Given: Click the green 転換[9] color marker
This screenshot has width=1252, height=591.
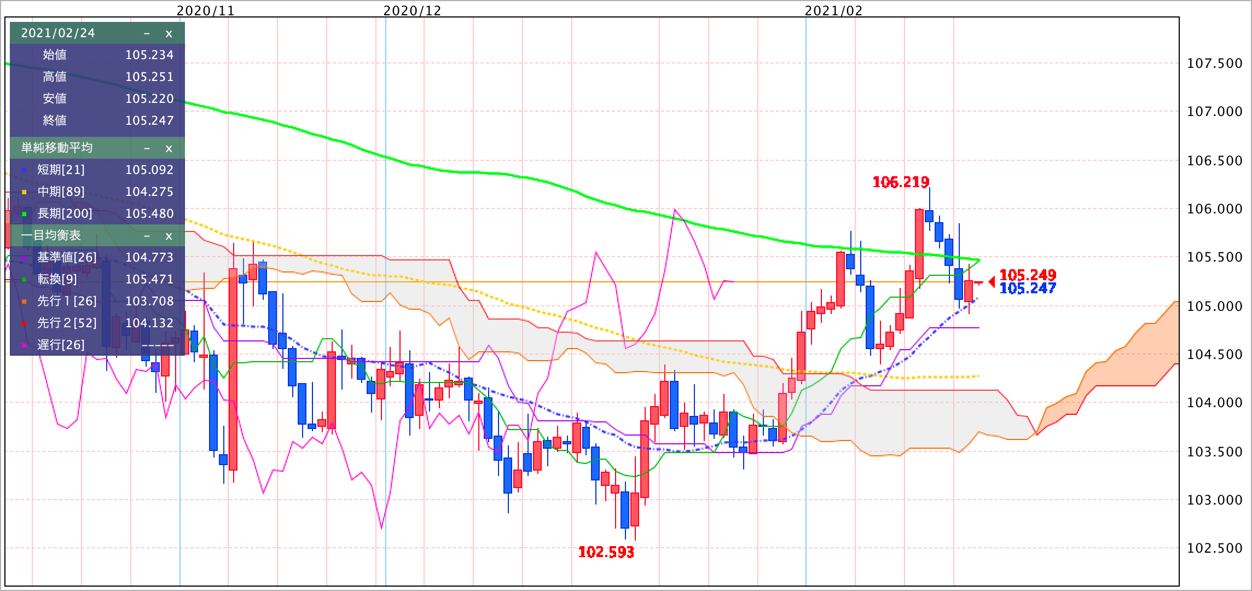Looking at the screenshot, I should pyautogui.click(x=24, y=280).
